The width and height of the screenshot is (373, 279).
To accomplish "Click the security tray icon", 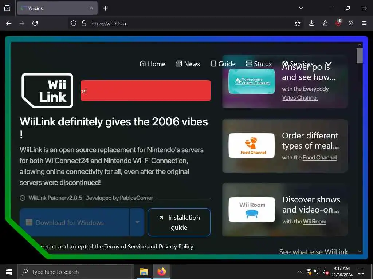I will coord(309,272).
